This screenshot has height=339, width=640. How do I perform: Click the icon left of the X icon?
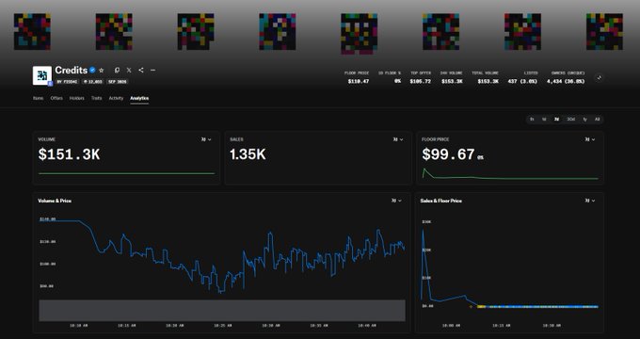(x=117, y=71)
